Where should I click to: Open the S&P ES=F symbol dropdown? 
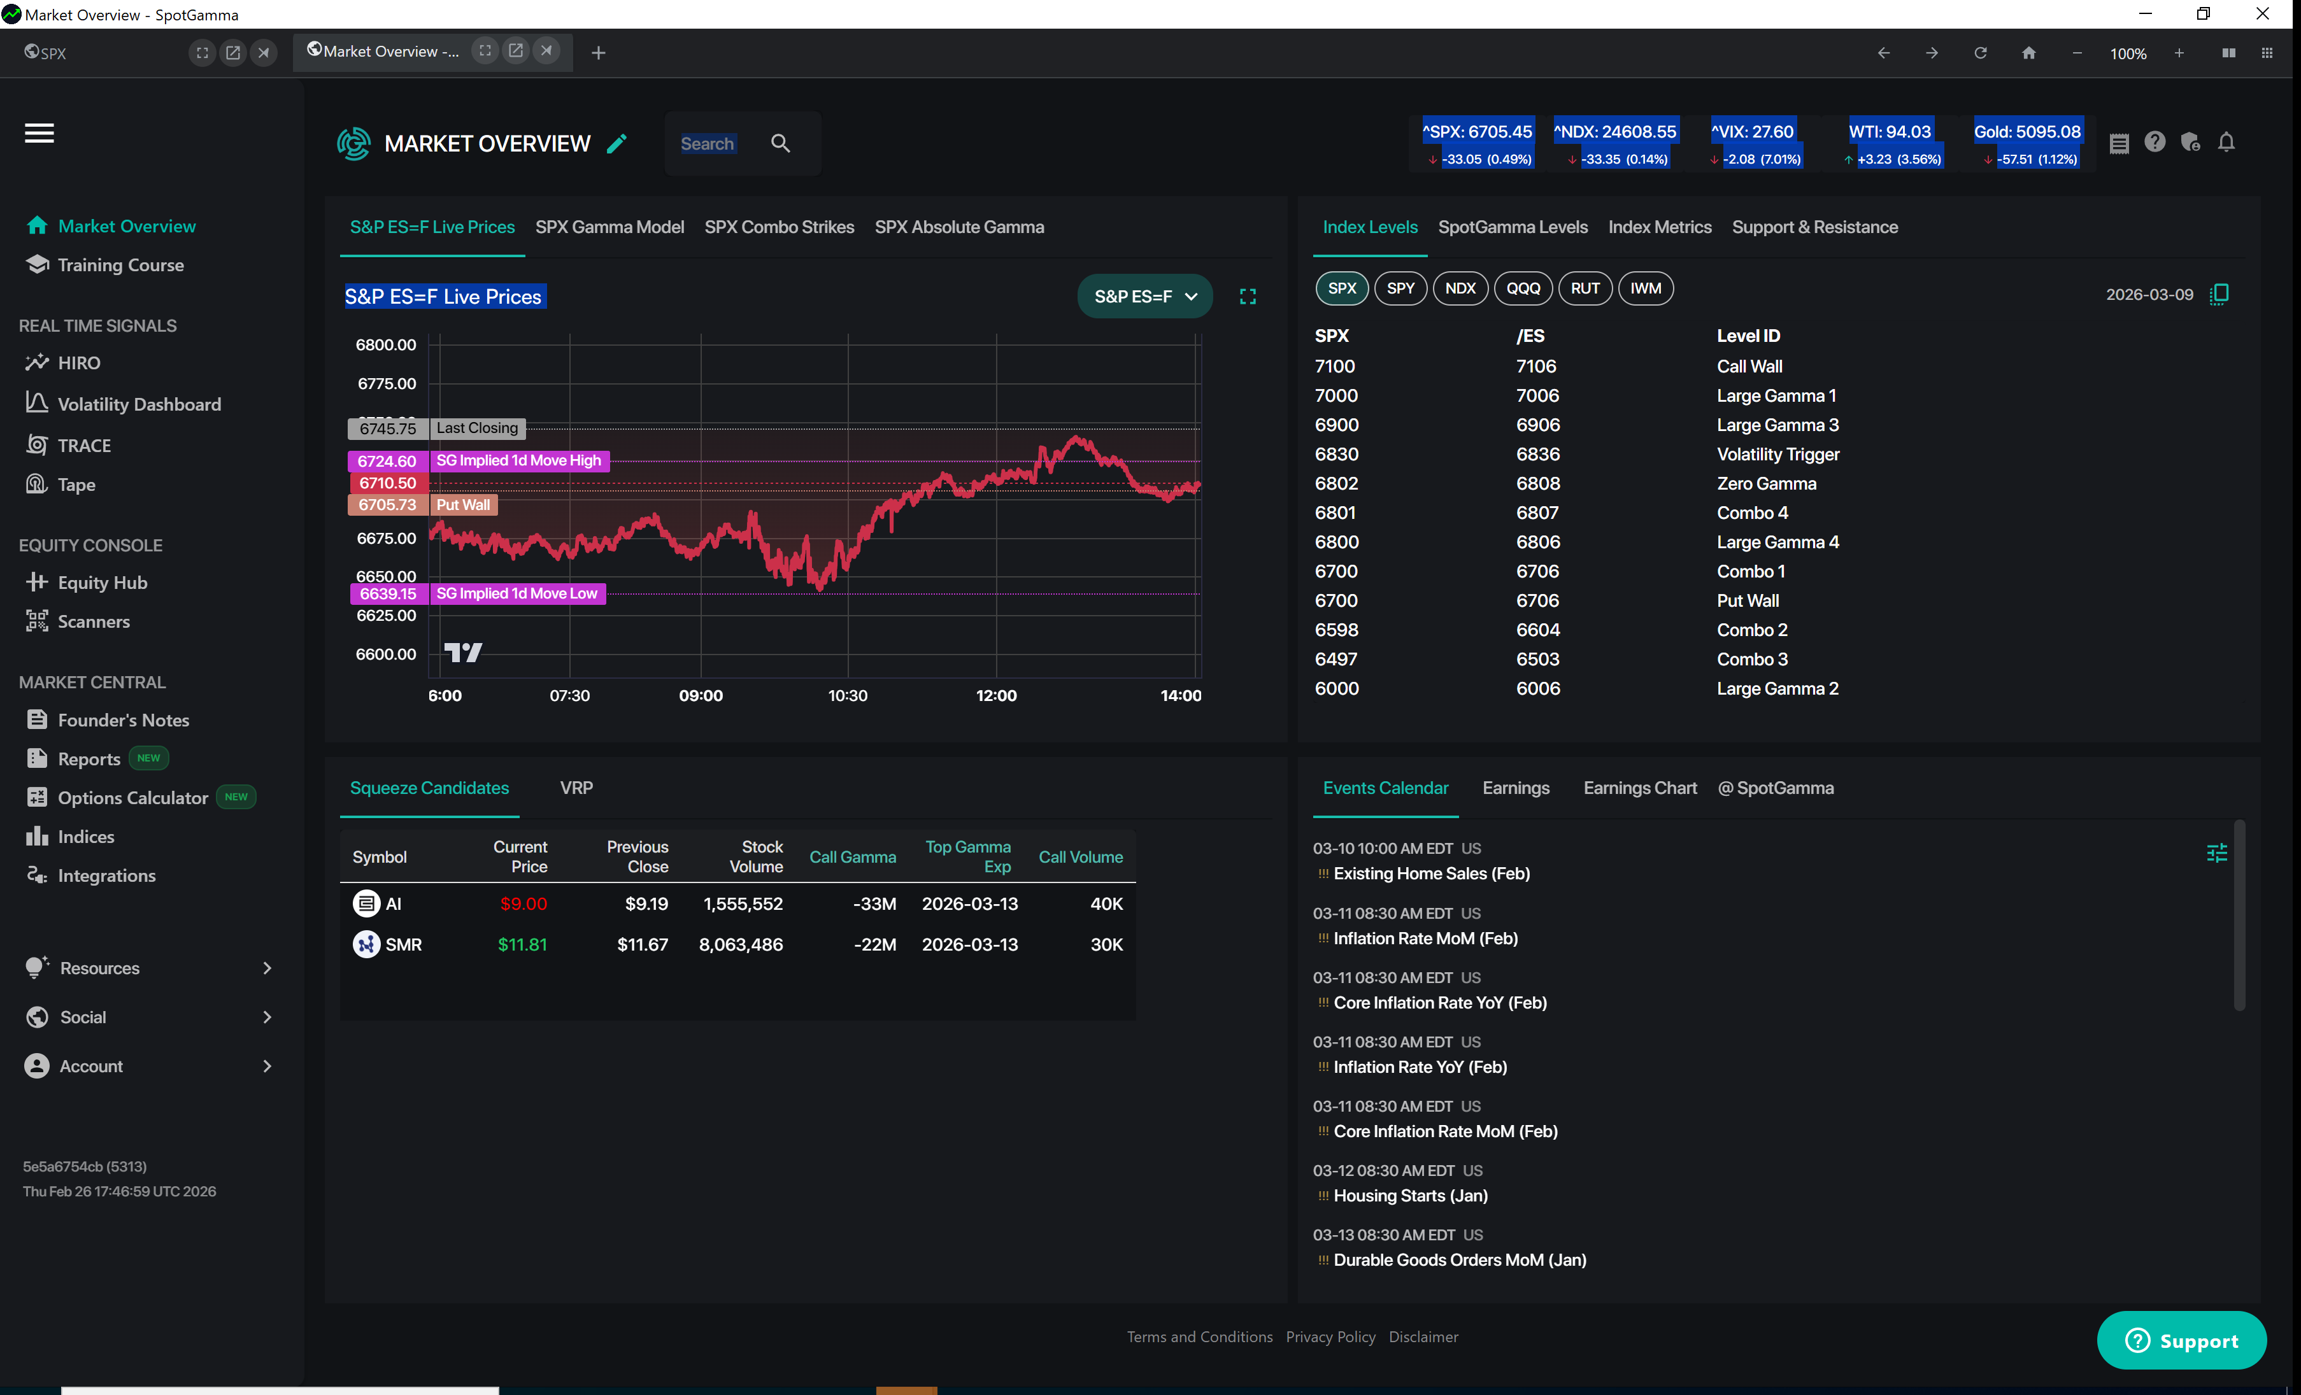coord(1145,297)
